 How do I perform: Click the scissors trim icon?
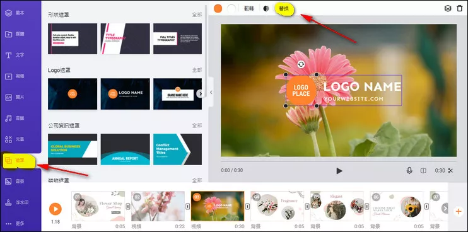tap(450, 171)
